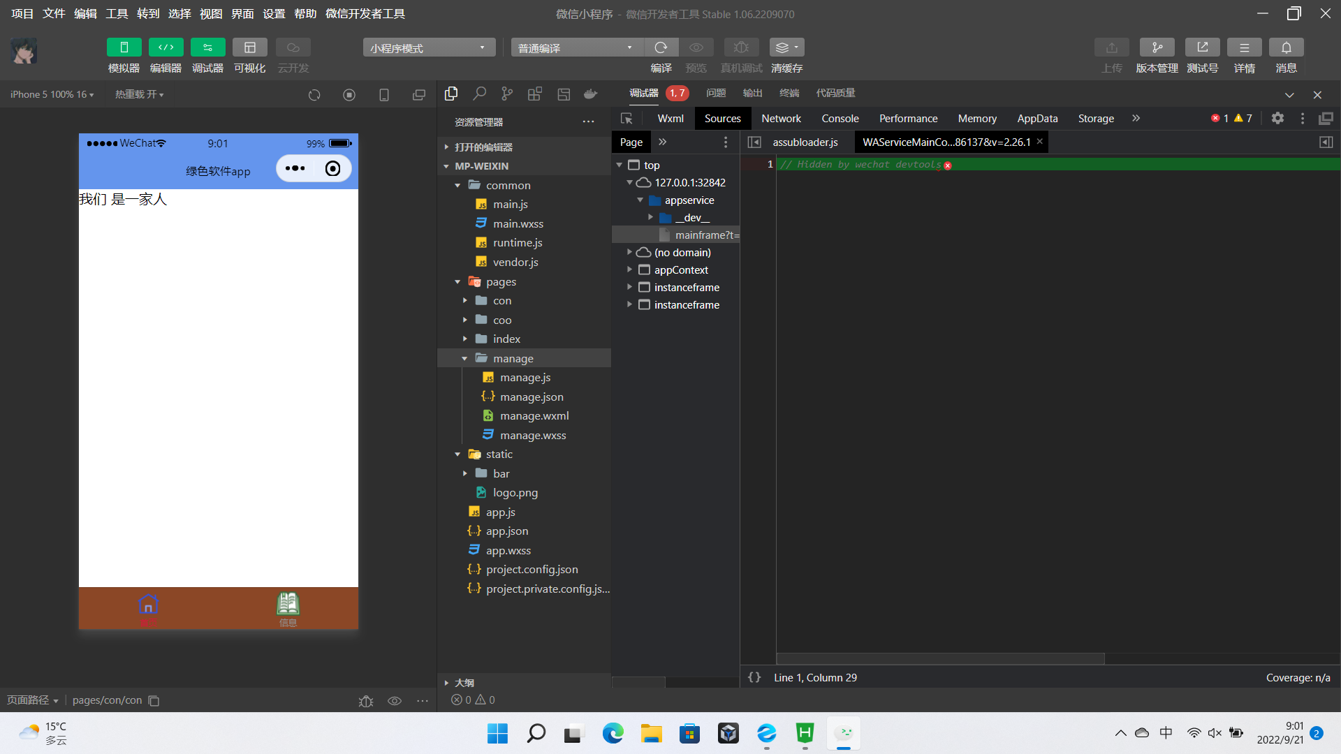Open the manage.wxml file

[534, 416]
